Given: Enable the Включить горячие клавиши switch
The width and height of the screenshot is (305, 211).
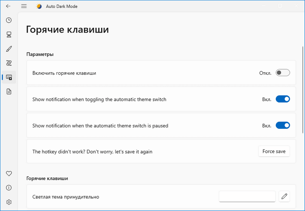Looking at the screenshot, I should coord(283,73).
